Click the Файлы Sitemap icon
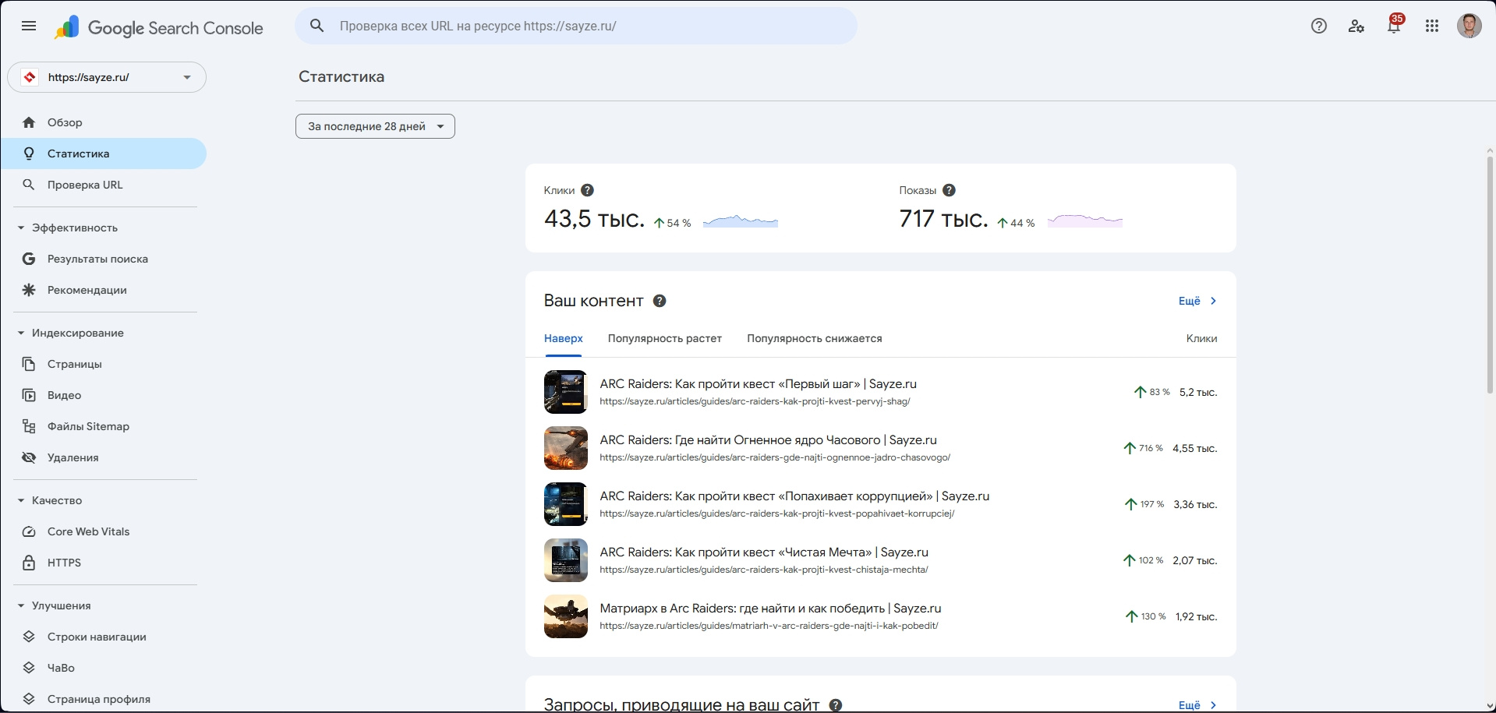 (29, 426)
